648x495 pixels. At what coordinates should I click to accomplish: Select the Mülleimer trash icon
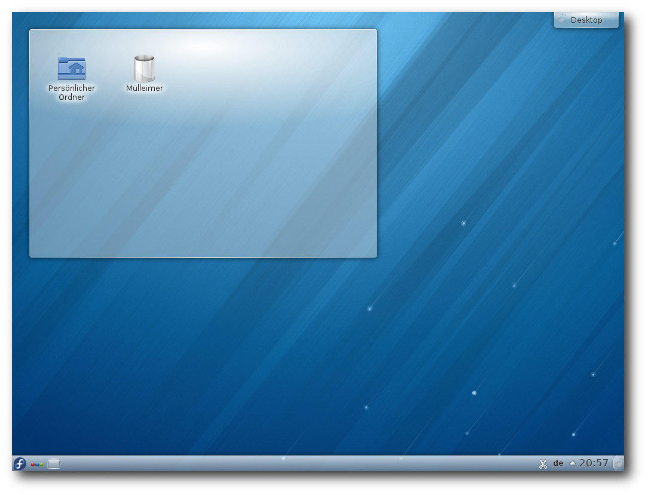point(144,68)
